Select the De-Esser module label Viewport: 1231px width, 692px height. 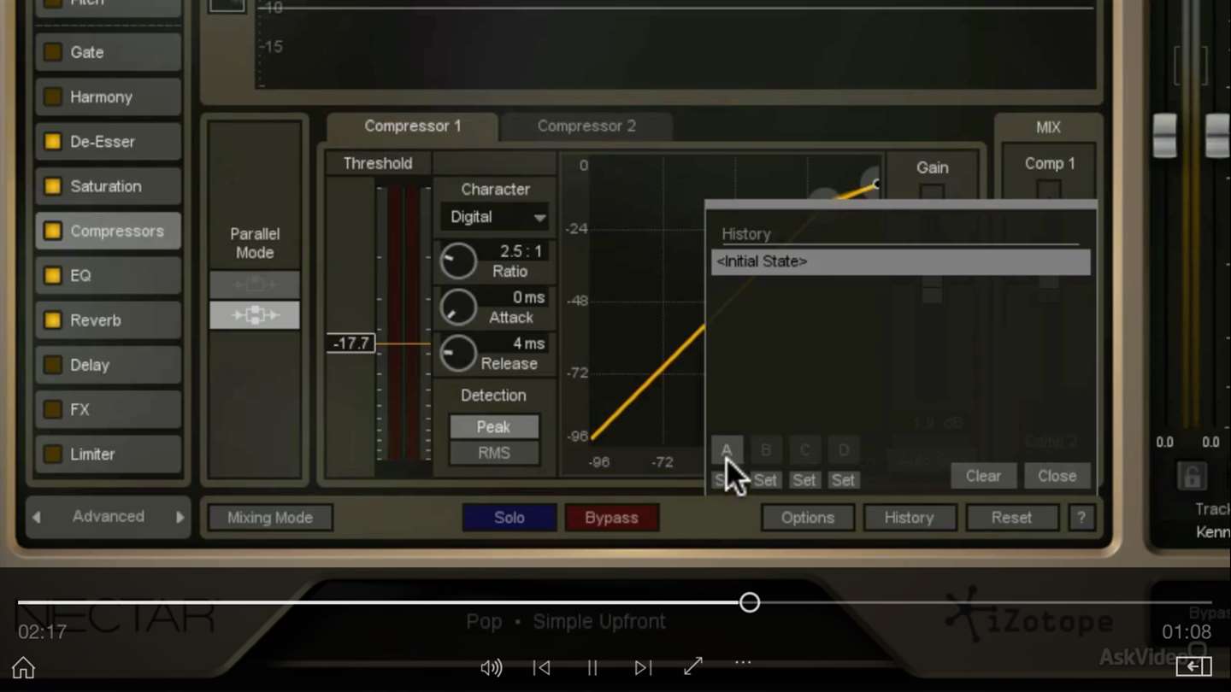point(103,142)
